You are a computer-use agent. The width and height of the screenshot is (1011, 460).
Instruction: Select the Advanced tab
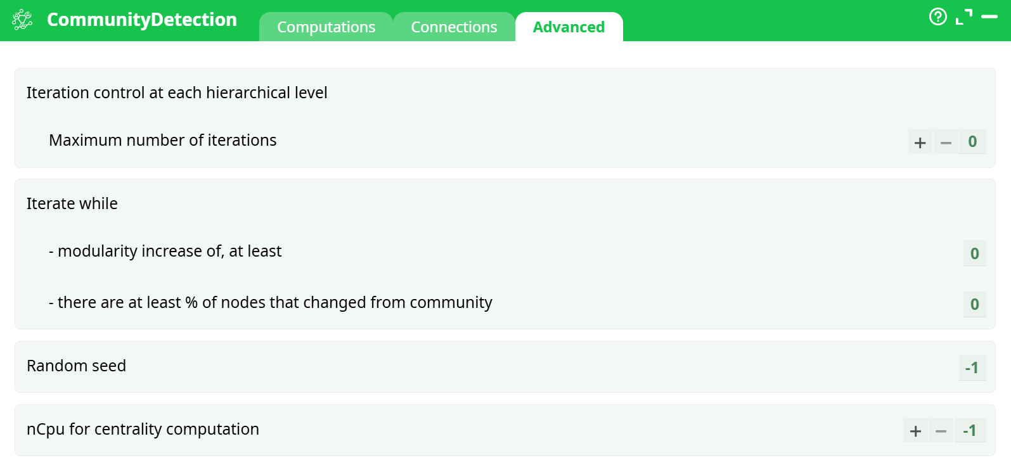569,27
